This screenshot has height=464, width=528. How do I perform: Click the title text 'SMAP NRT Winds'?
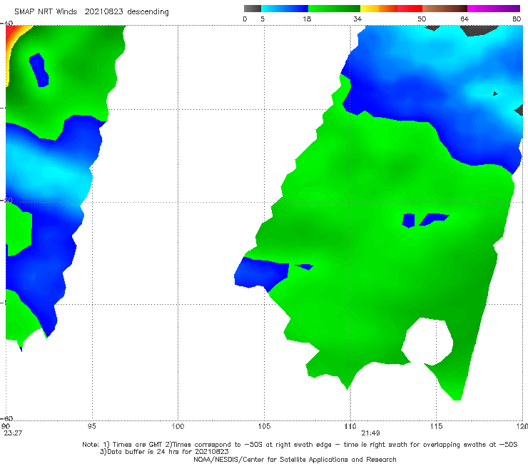click(46, 11)
